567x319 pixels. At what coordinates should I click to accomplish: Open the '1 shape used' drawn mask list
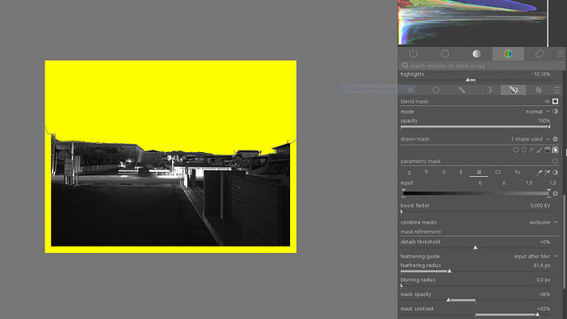[x=530, y=139]
